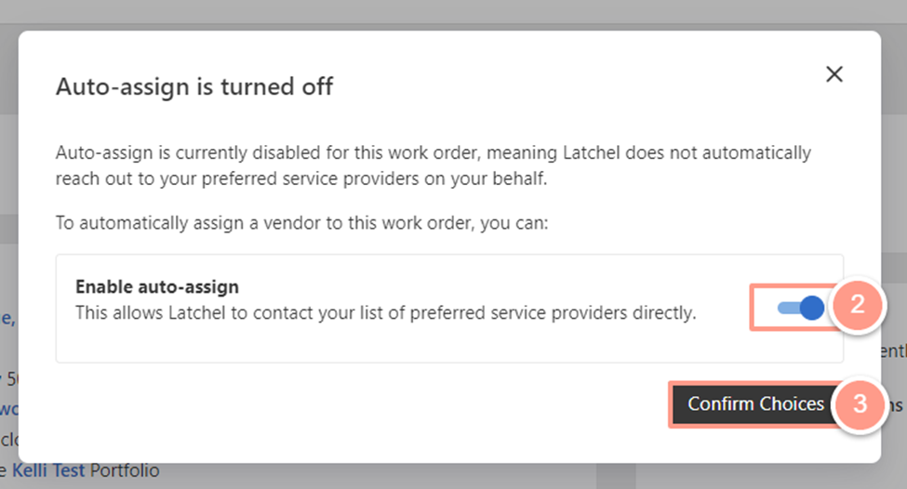This screenshot has height=489, width=907.
Task: Click the numbered step 3 badge
Action: click(x=860, y=404)
